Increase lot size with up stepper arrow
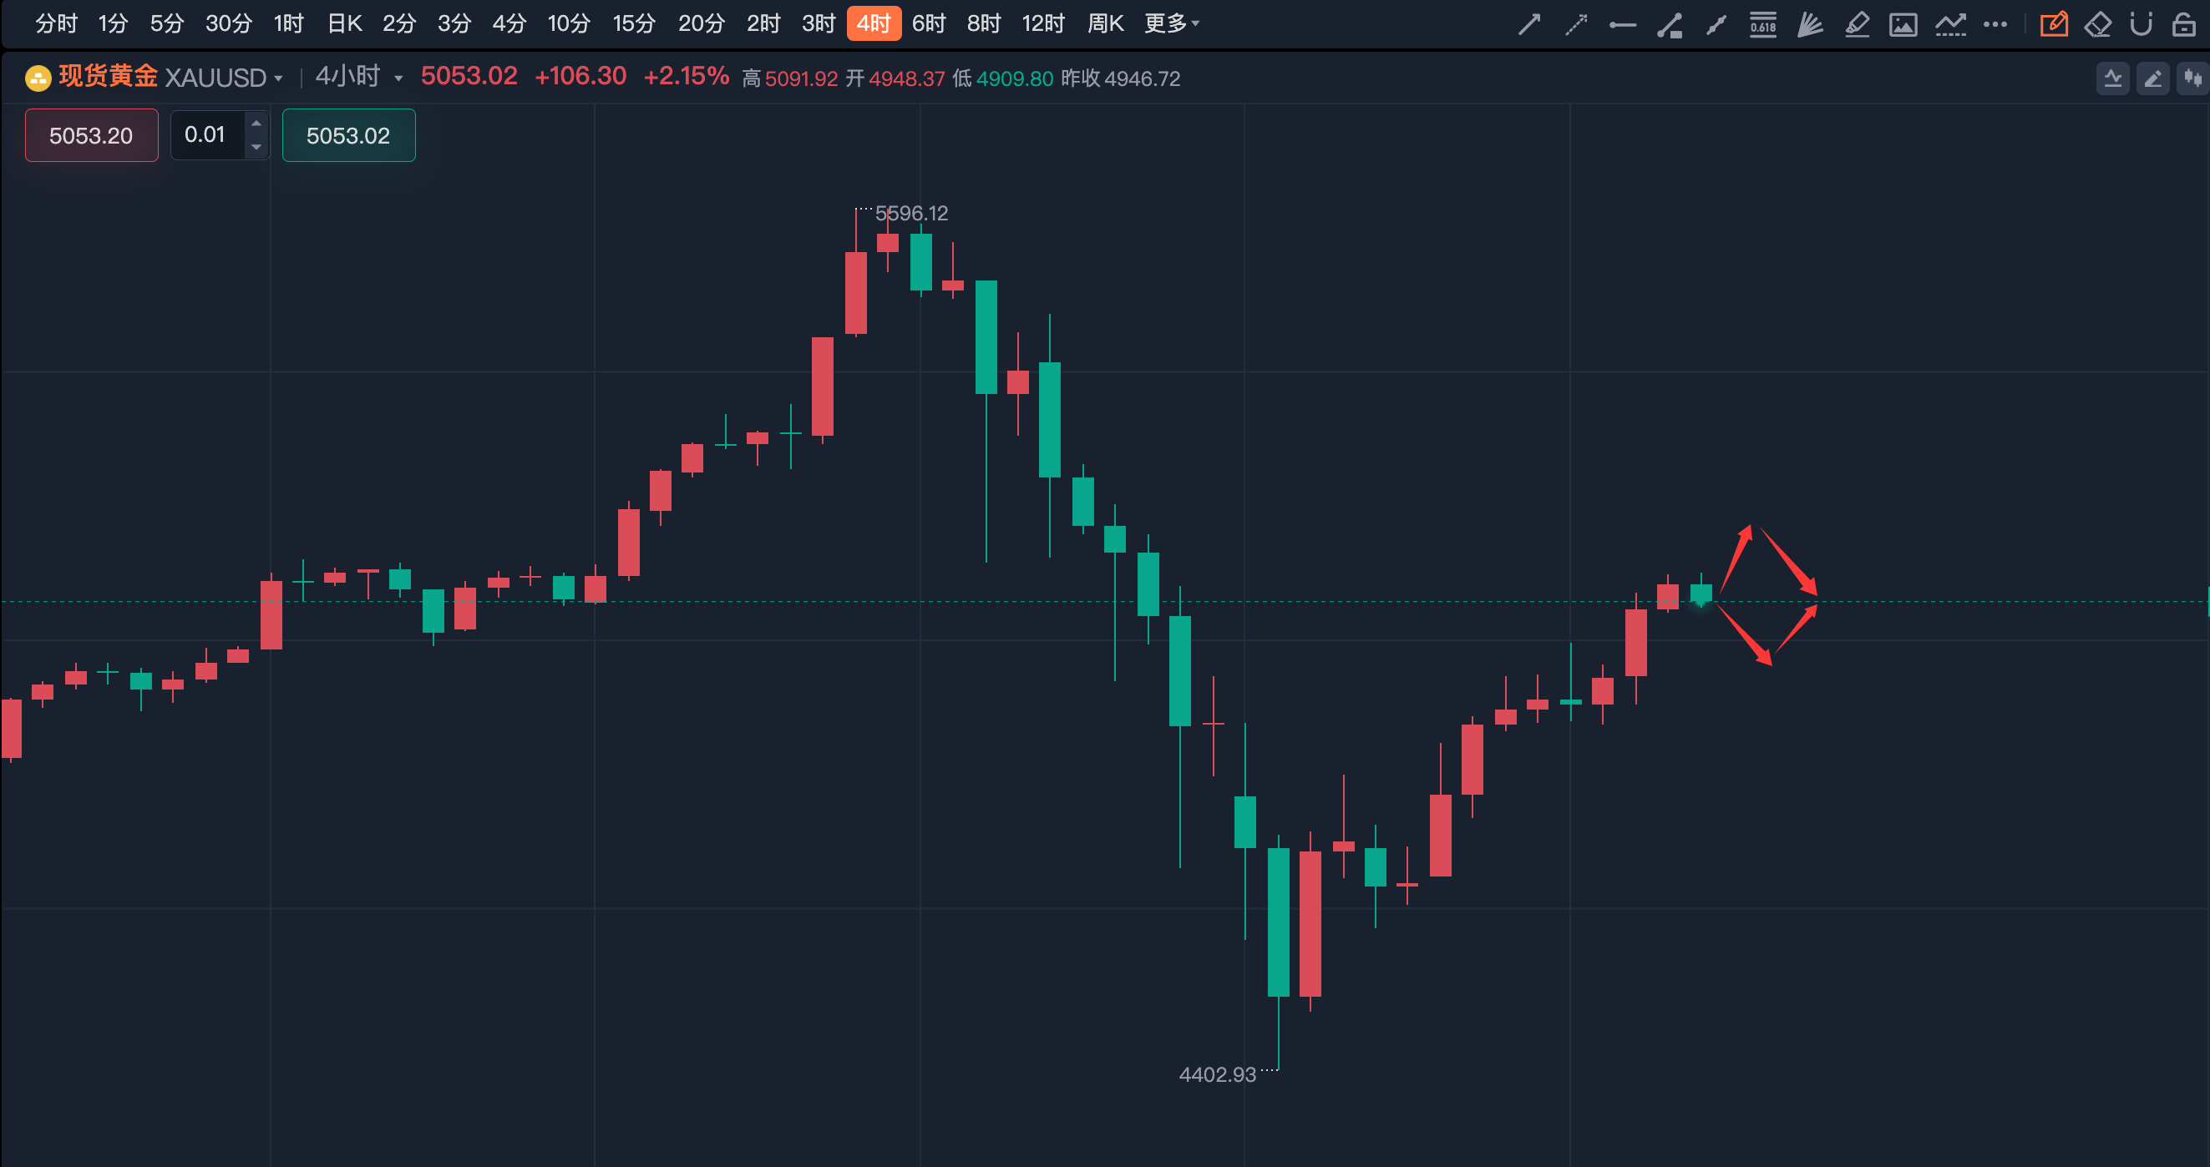The width and height of the screenshot is (2210, 1167). click(256, 124)
